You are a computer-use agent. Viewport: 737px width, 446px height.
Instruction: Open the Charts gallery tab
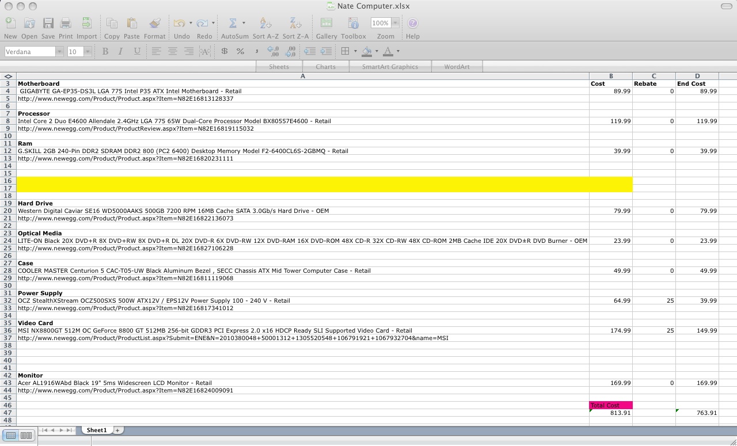click(x=325, y=67)
